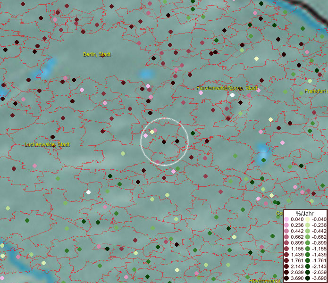Click the 0.899 legend value
Image resolution: width=328 pixels, height=283 pixels.
tap(297, 243)
